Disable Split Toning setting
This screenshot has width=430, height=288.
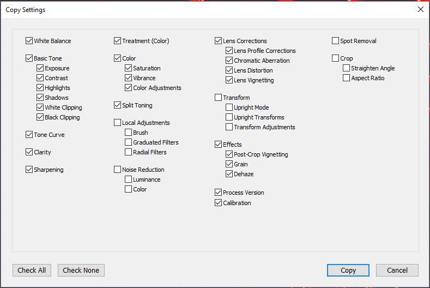point(117,105)
